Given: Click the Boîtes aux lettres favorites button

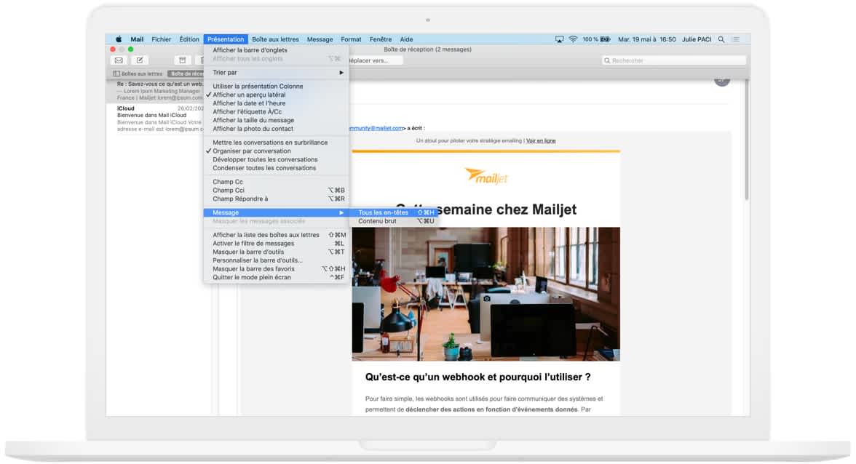Looking at the screenshot, I should tap(138, 73).
